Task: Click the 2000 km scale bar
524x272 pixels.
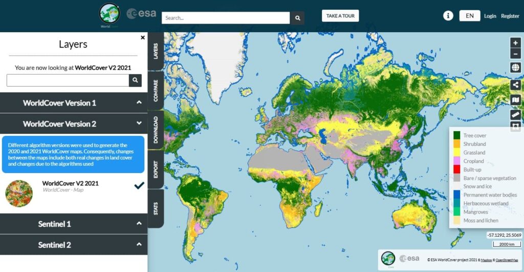Action: tap(507, 244)
